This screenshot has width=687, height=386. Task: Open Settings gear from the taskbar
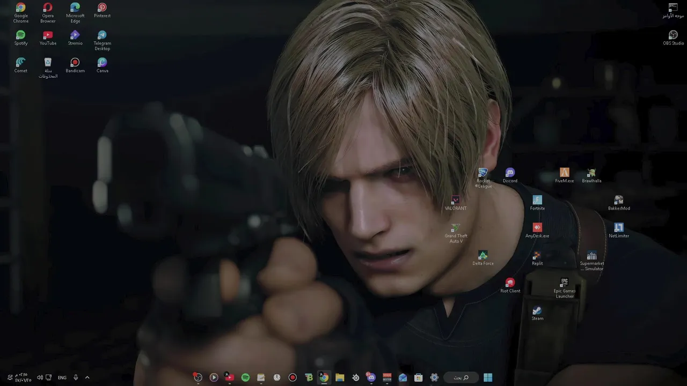434,377
